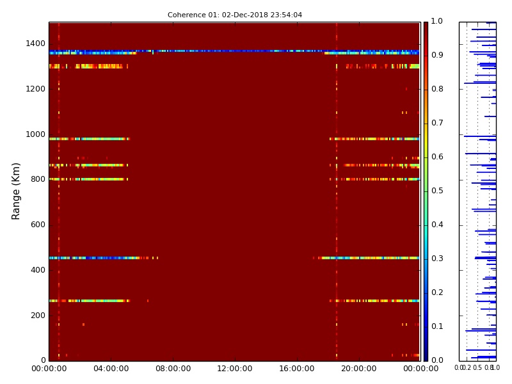The height and width of the screenshot is (384, 512).
Task: Click the 08:00:00 time axis tick label
Action: coord(173,369)
